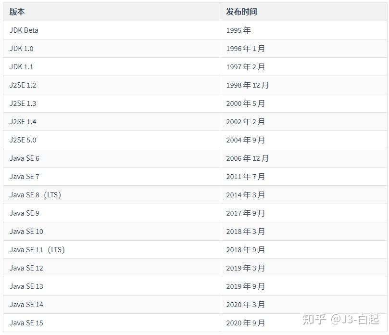Click the Java SE 10 version cell
Image resolution: width=389 pixels, height=335 pixels.
click(26, 232)
